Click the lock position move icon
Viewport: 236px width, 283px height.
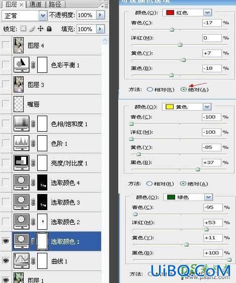click(x=40, y=29)
